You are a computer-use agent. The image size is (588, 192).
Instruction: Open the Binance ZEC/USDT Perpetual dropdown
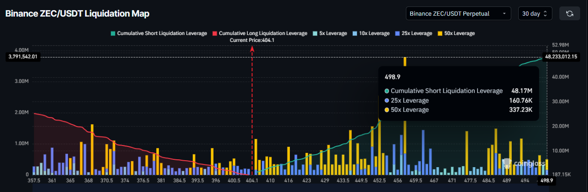(458, 14)
